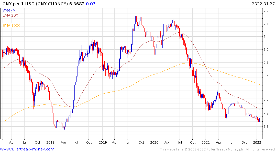Click the blue change value 0.03
Viewport: 275px width, 153px height.
[x=91, y=4]
